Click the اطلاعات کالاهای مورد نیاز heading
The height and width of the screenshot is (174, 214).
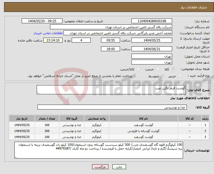190,98
